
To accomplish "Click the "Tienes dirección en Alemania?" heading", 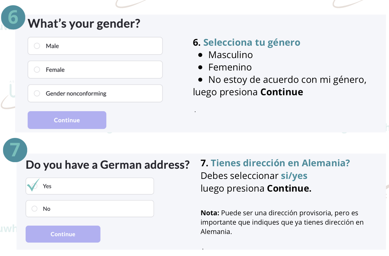I will click(x=280, y=163).
